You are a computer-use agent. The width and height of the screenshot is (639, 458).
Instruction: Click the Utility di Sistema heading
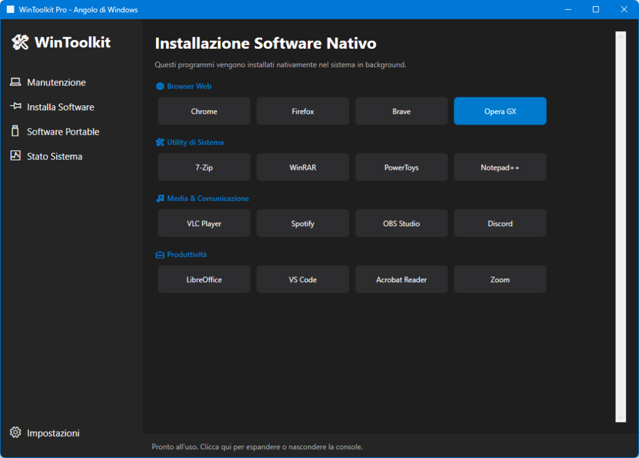point(195,142)
